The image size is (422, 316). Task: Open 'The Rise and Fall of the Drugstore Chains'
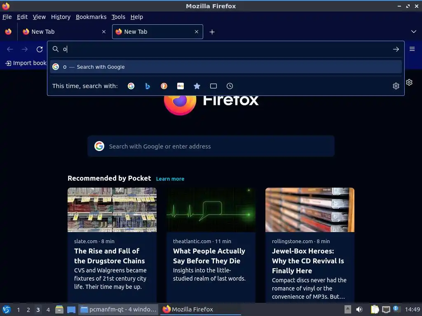click(110, 256)
